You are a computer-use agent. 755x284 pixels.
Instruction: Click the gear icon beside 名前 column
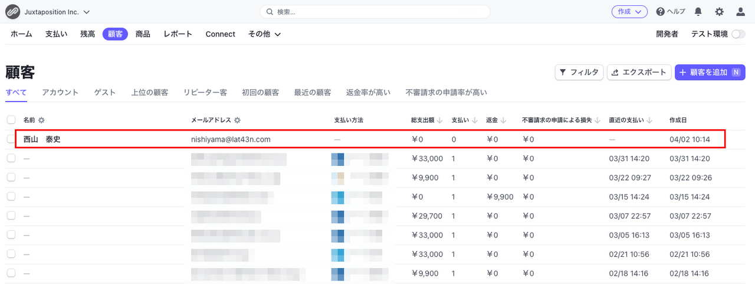(x=41, y=120)
